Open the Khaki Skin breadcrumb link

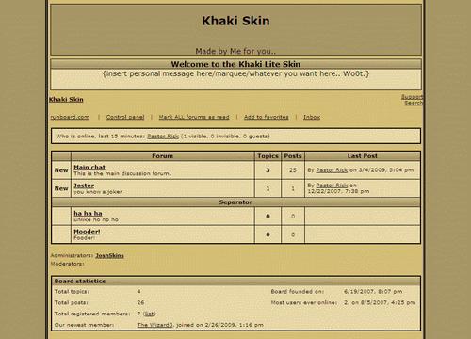click(66, 100)
